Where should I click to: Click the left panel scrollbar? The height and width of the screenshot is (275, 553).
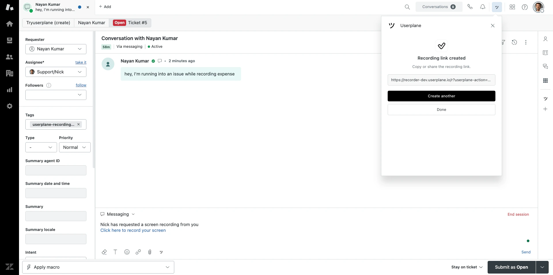click(94, 100)
